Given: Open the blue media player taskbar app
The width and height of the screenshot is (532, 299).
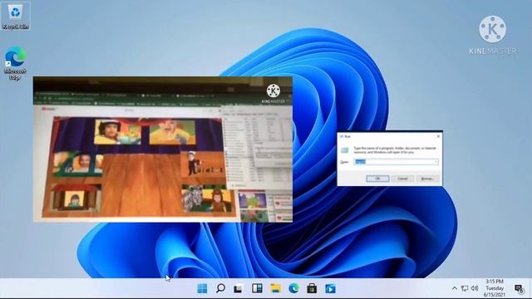Looking at the screenshot, I should [331, 288].
